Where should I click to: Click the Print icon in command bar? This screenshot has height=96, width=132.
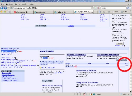109,12
